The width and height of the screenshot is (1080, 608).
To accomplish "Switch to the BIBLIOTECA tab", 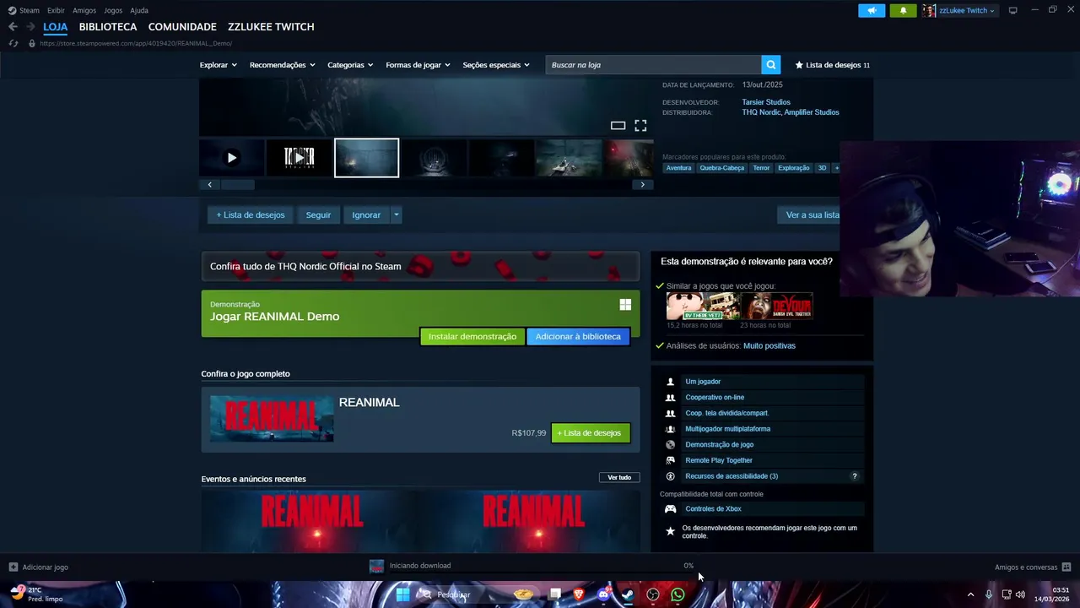I will [108, 27].
